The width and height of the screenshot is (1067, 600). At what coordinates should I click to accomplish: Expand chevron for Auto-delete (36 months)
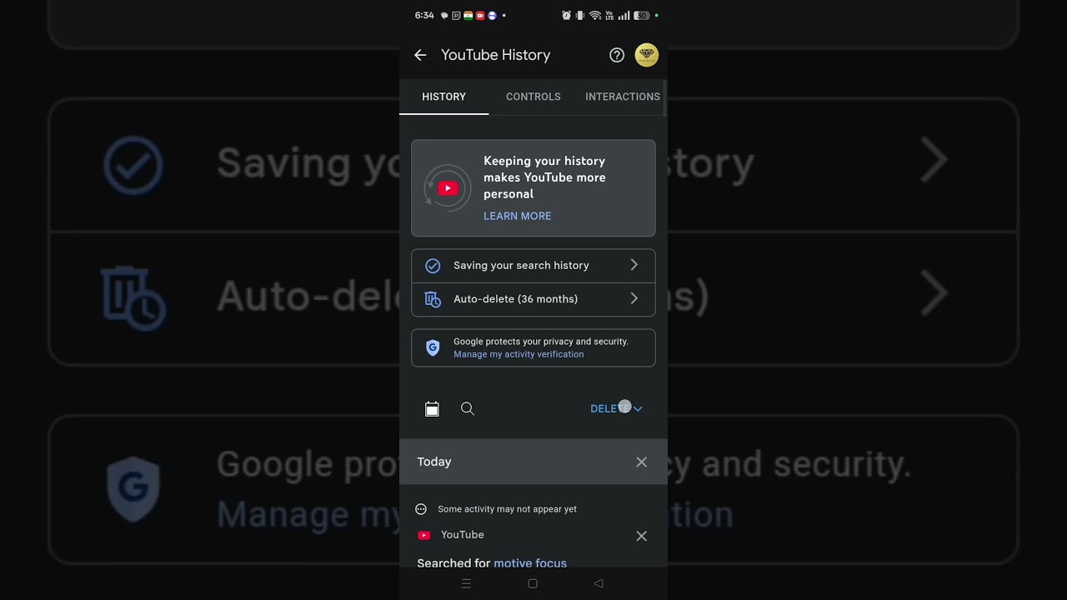click(x=634, y=298)
